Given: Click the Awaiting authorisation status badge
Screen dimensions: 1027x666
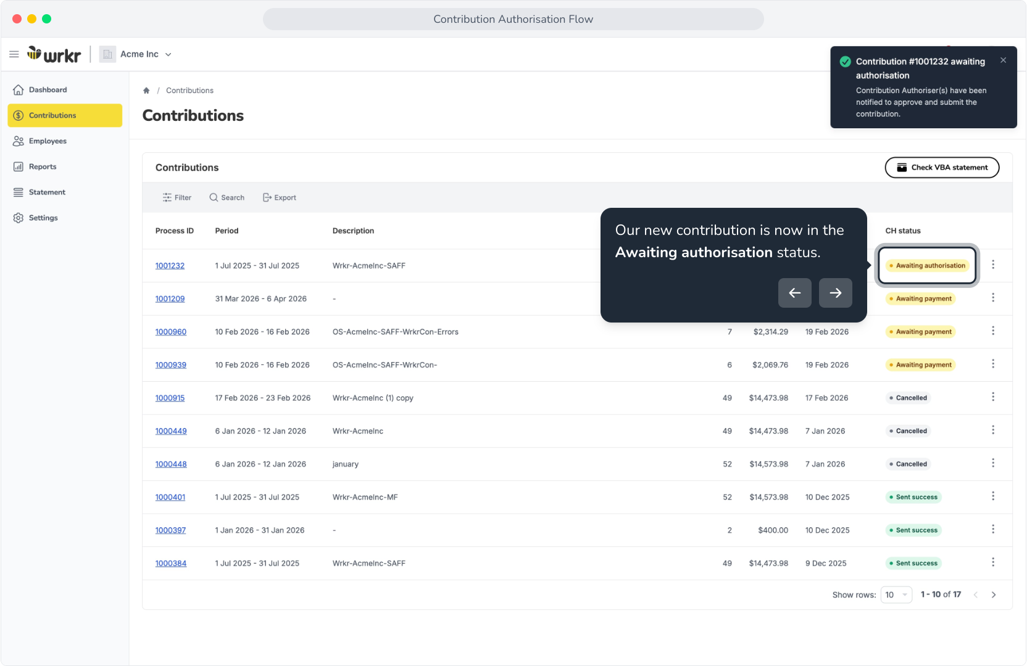Looking at the screenshot, I should pos(928,266).
